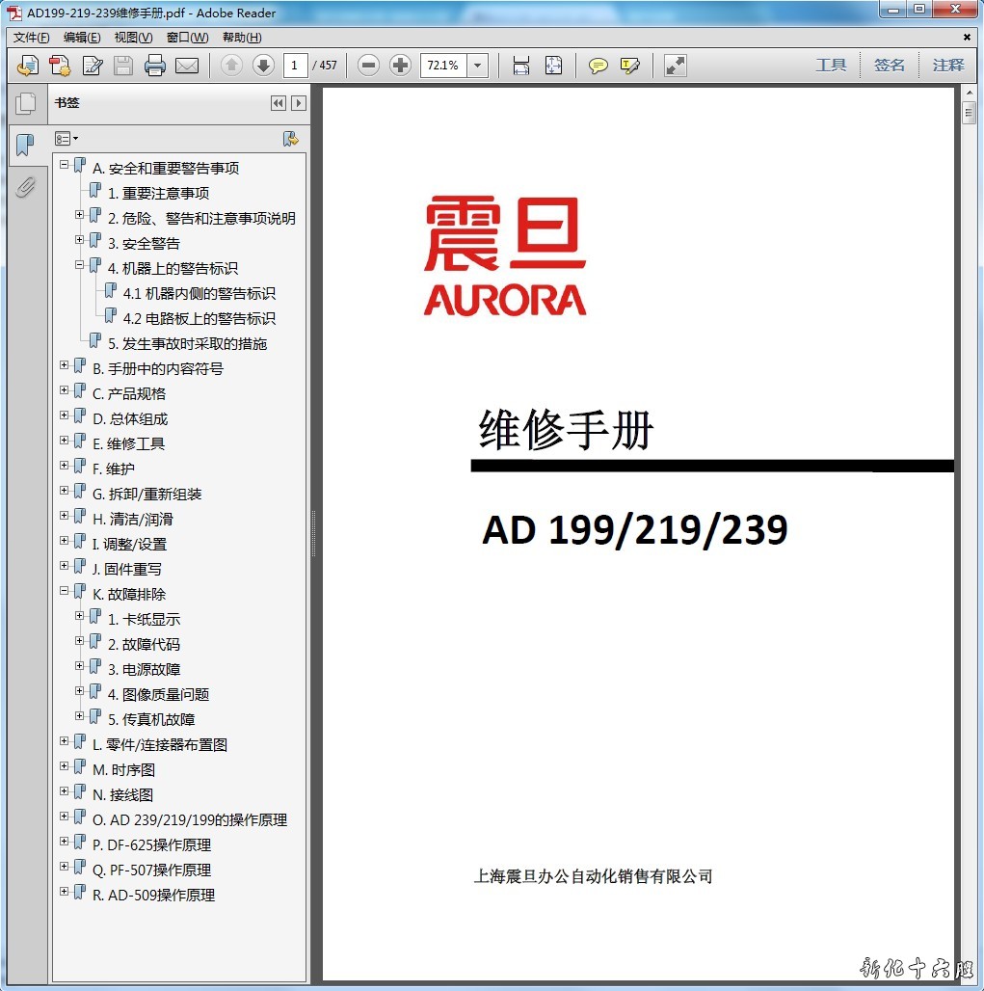Click the Print icon in toolbar
The image size is (984, 991).
154,66
